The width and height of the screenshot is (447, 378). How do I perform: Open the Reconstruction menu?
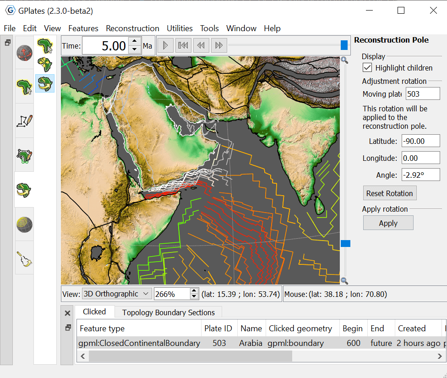click(132, 28)
